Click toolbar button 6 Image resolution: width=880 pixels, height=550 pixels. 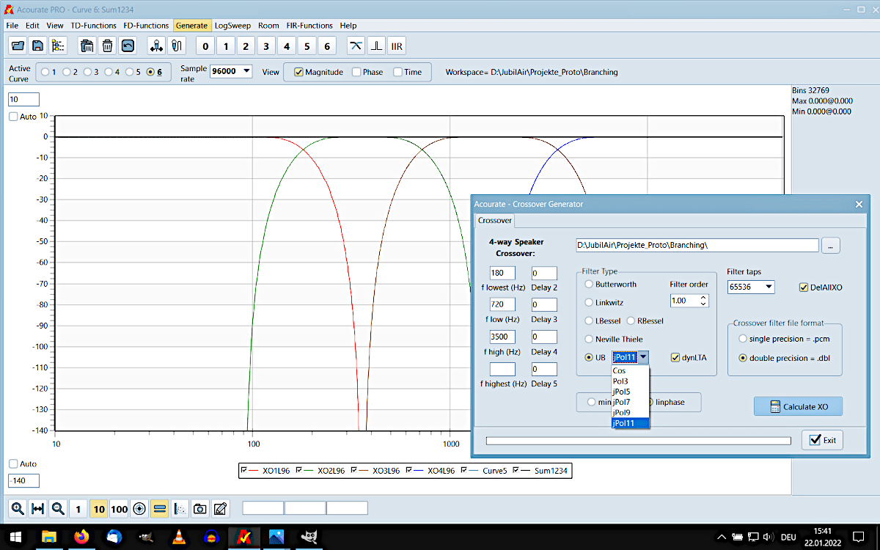(327, 46)
